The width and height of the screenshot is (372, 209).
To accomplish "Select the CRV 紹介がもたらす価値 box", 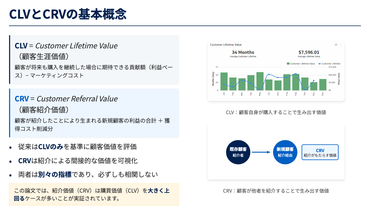I will (x=320, y=152).
